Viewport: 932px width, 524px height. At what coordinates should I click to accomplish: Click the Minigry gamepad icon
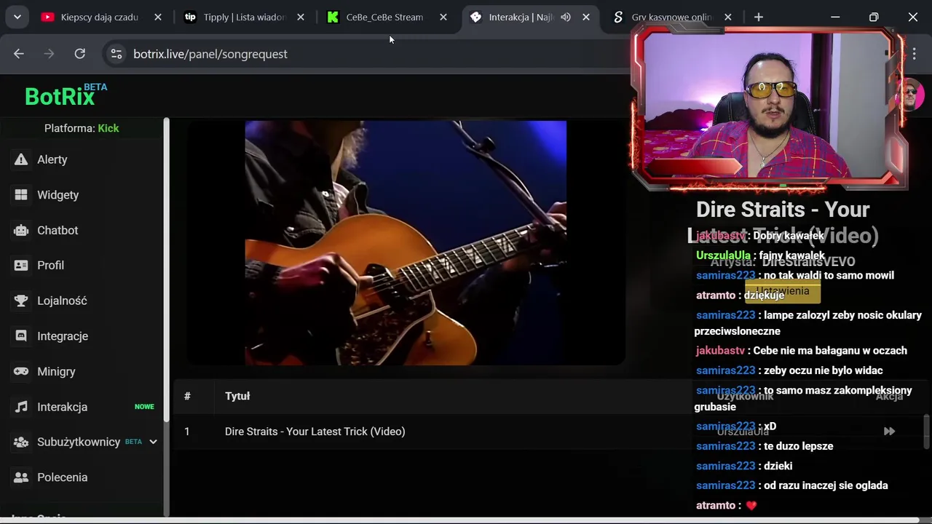click(x=21, y=371)
